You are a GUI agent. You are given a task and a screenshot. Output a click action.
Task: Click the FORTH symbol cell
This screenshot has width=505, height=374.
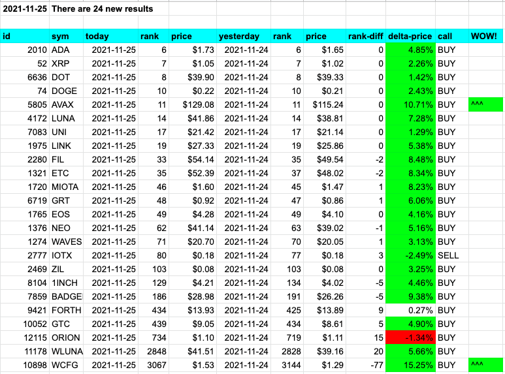[x=67, y=310]
